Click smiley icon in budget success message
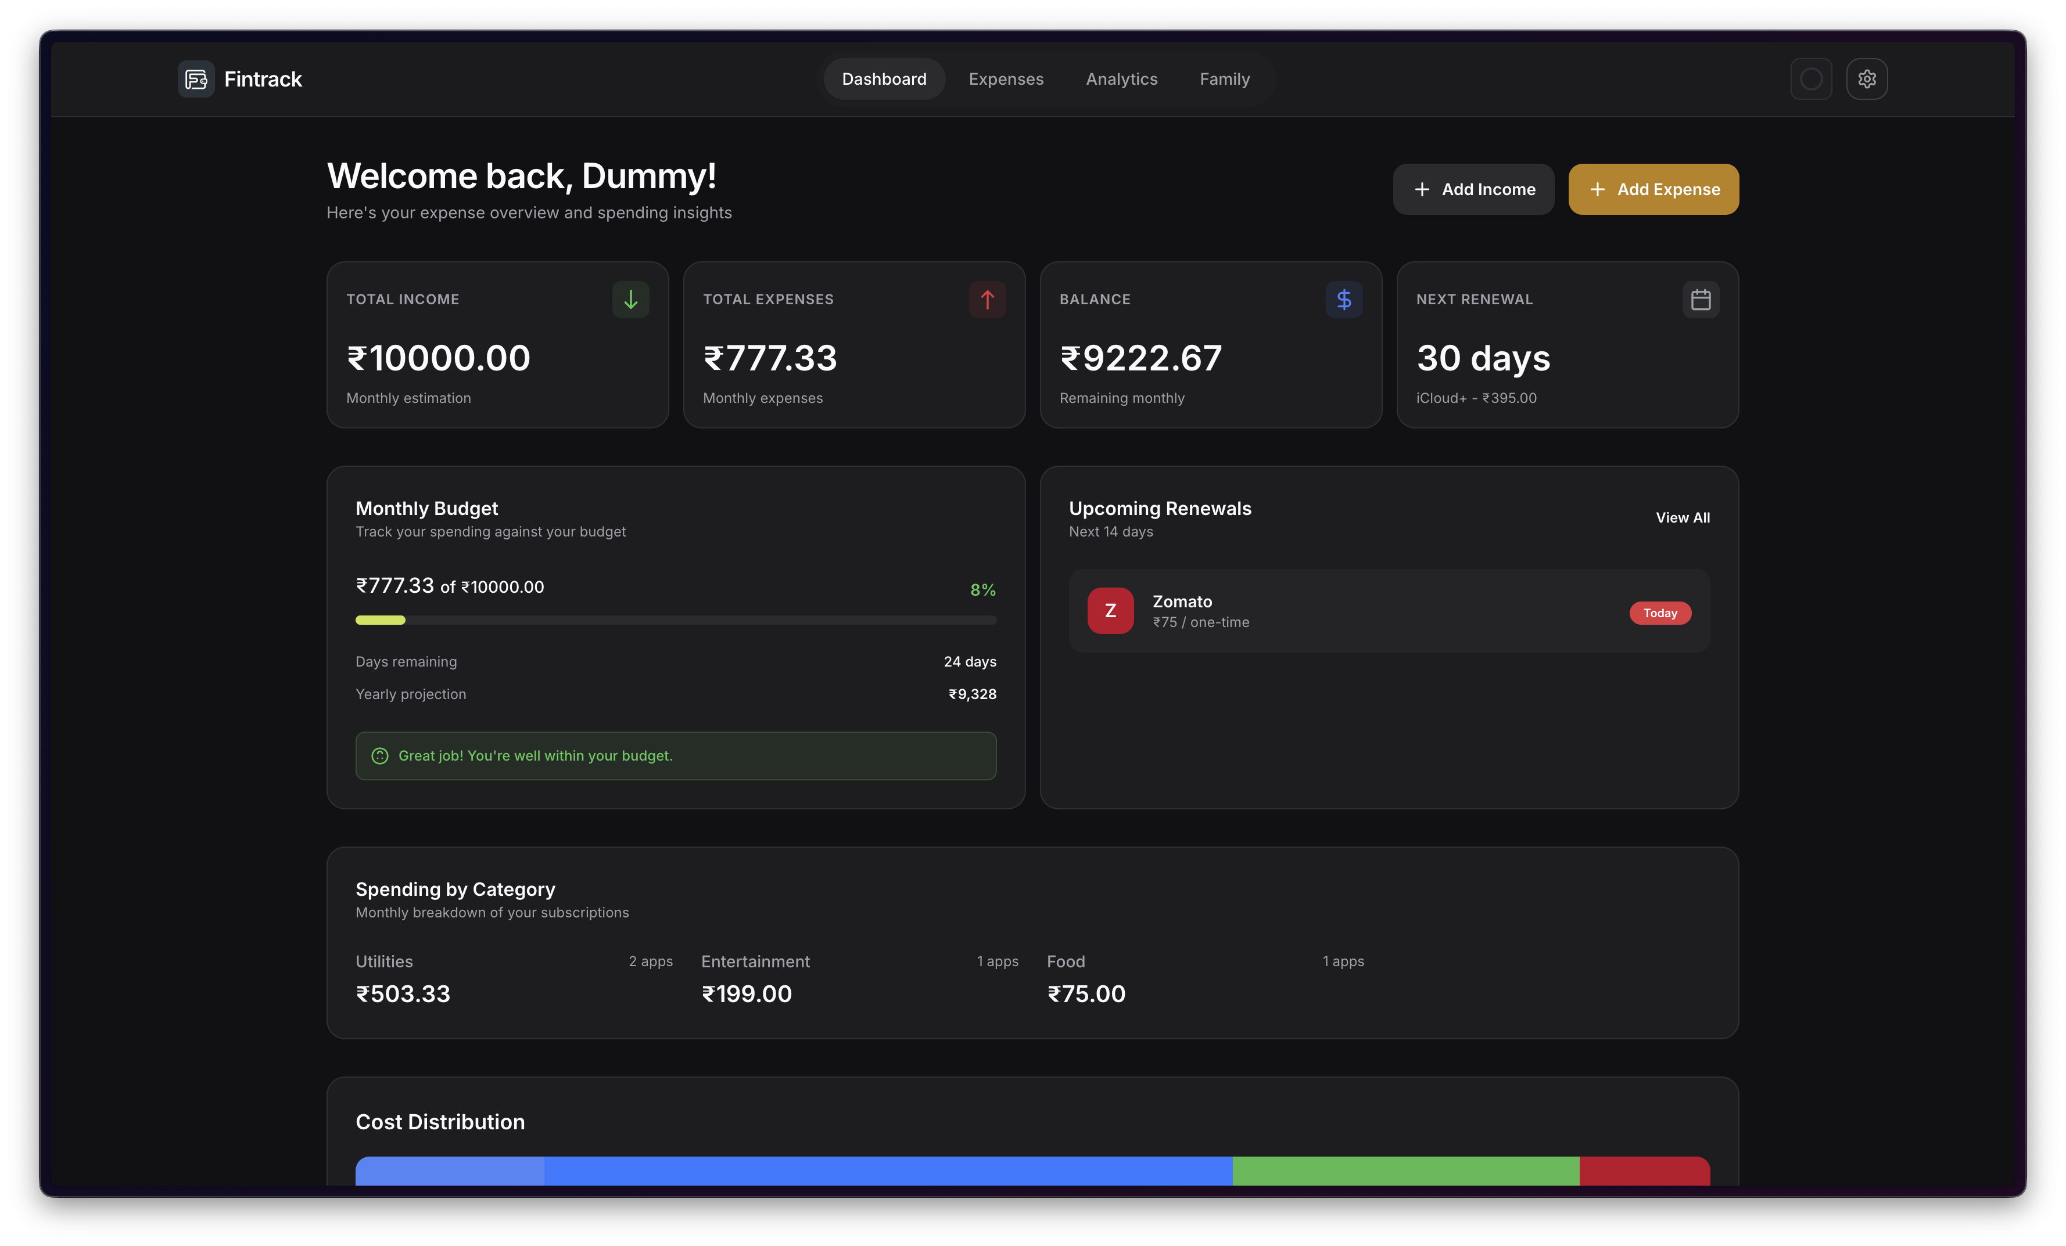The height and width of the screenshot is (1246, 2066). pos(380,756)
